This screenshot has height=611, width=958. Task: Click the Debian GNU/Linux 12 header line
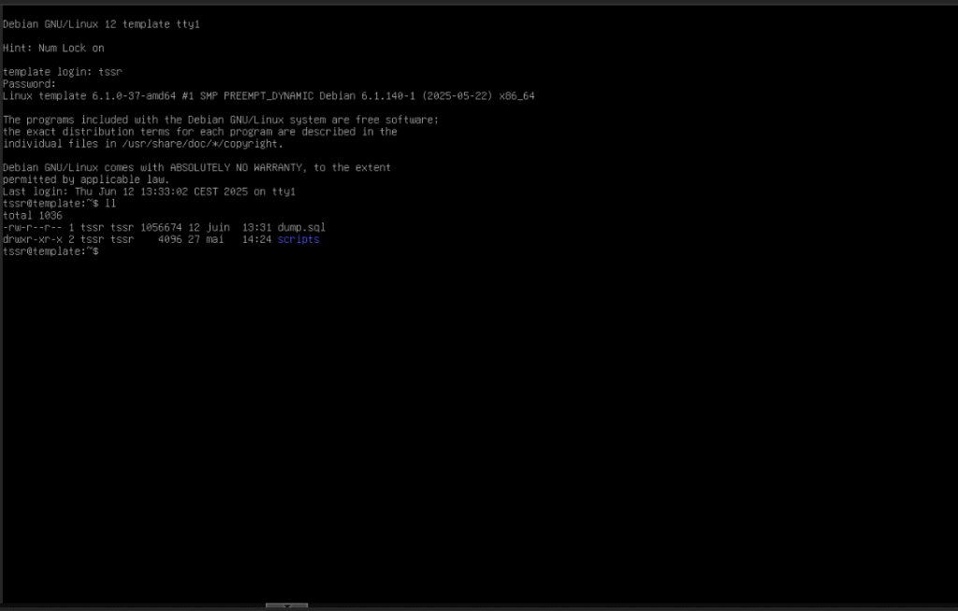[x=101, y=23]
